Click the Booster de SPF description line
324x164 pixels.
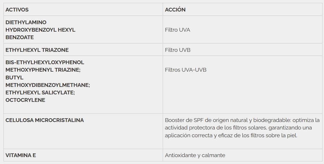(242, 120)
